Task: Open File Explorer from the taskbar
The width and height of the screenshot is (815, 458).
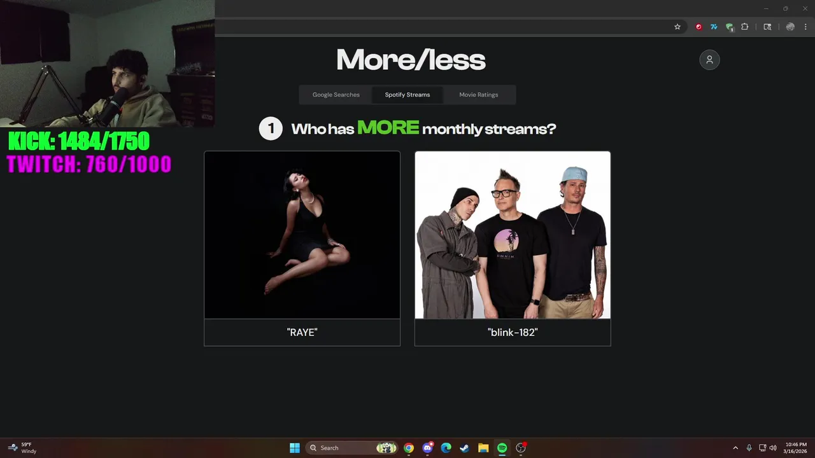Action: click(483, 448)
